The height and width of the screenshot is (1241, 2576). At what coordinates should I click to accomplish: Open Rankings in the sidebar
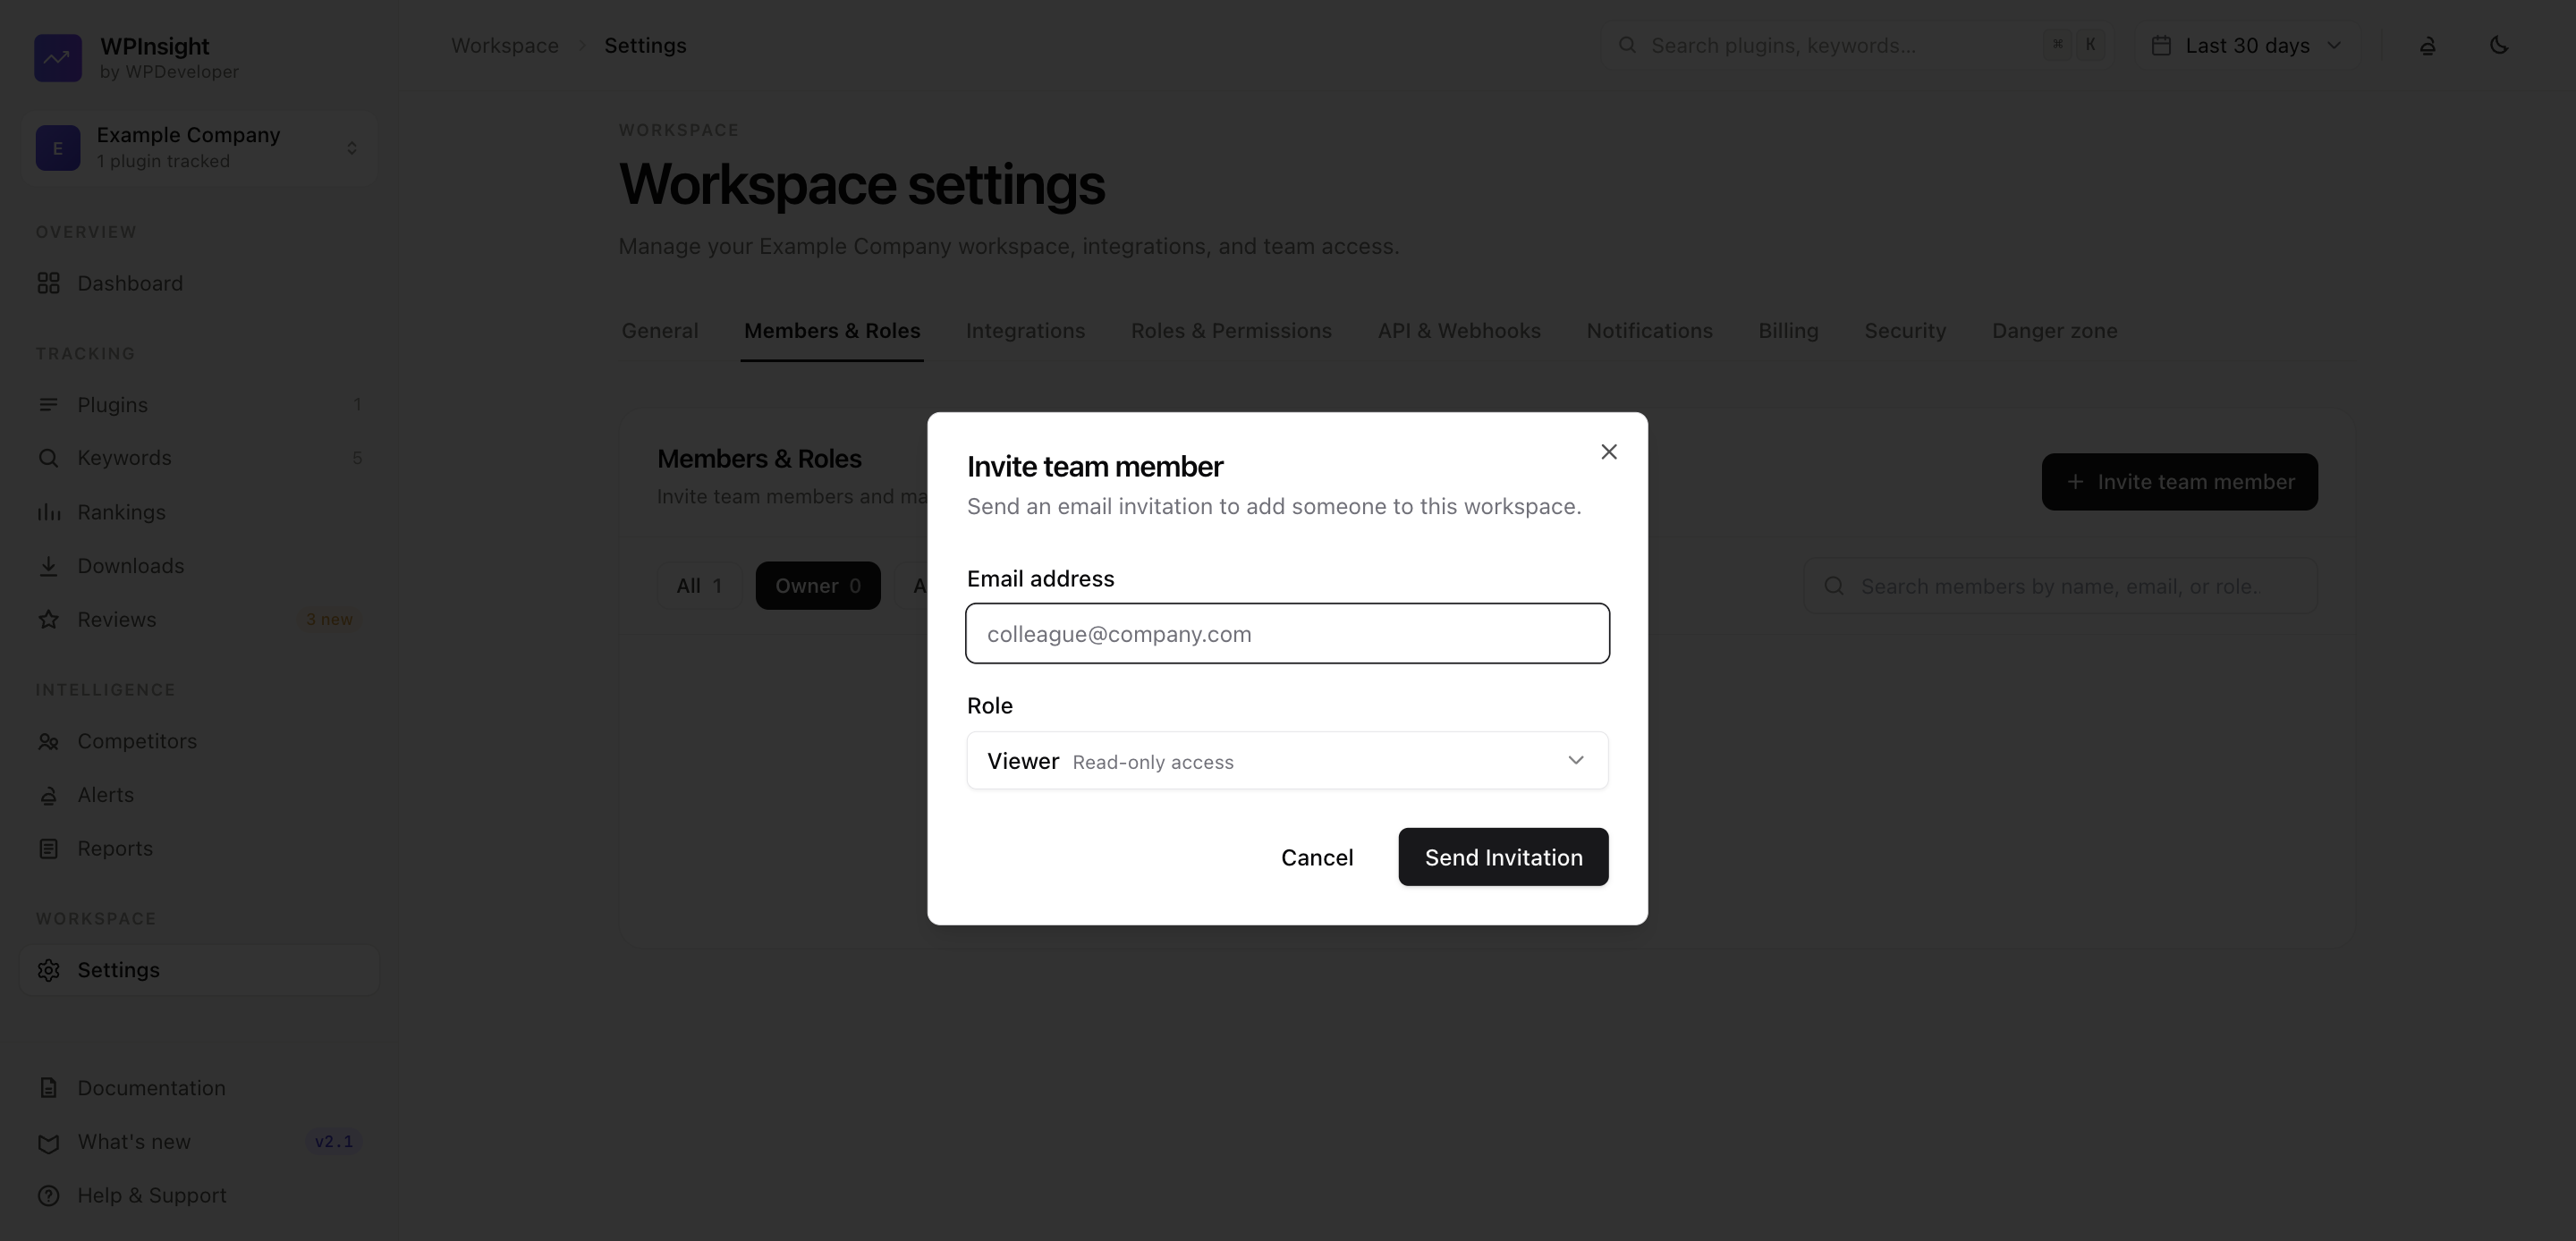(199, 512)
